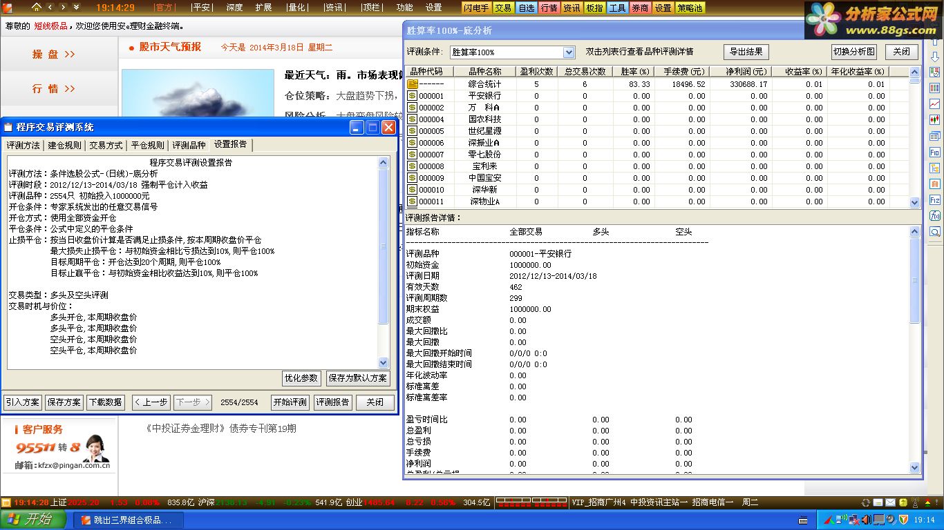Open the envelope mail icon in status bar

[x=890, y=502]
